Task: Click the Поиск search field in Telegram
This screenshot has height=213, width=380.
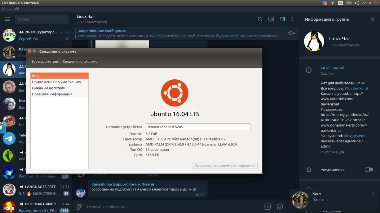Action: [x=42, y=19]
